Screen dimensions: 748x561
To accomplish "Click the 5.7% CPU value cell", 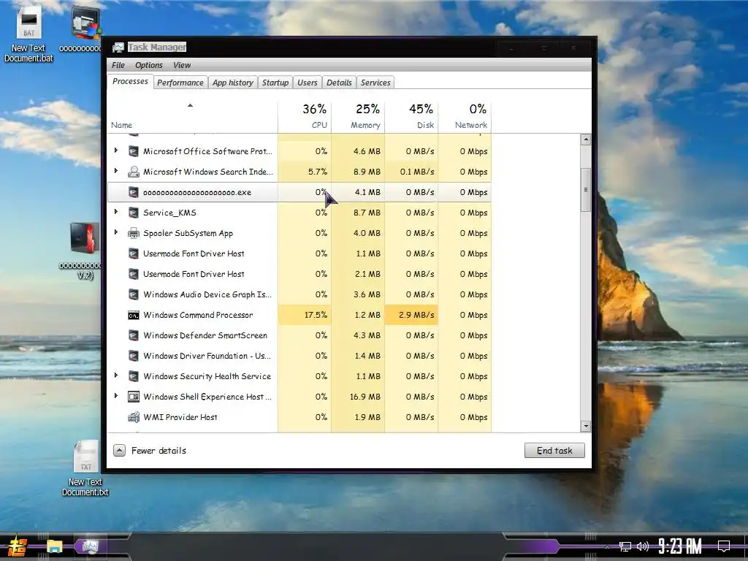I will [305, 172].
